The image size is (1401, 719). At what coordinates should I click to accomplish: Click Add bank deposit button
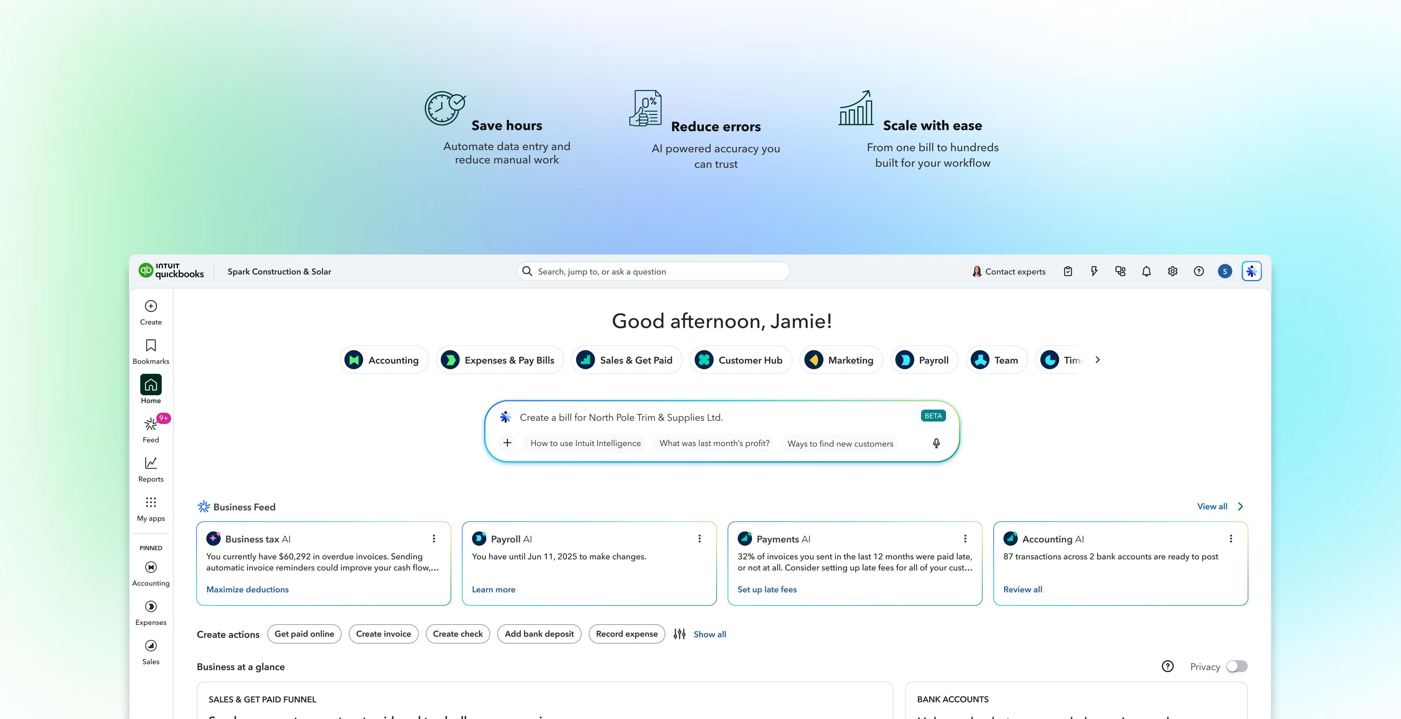click(x=539, y=634)
